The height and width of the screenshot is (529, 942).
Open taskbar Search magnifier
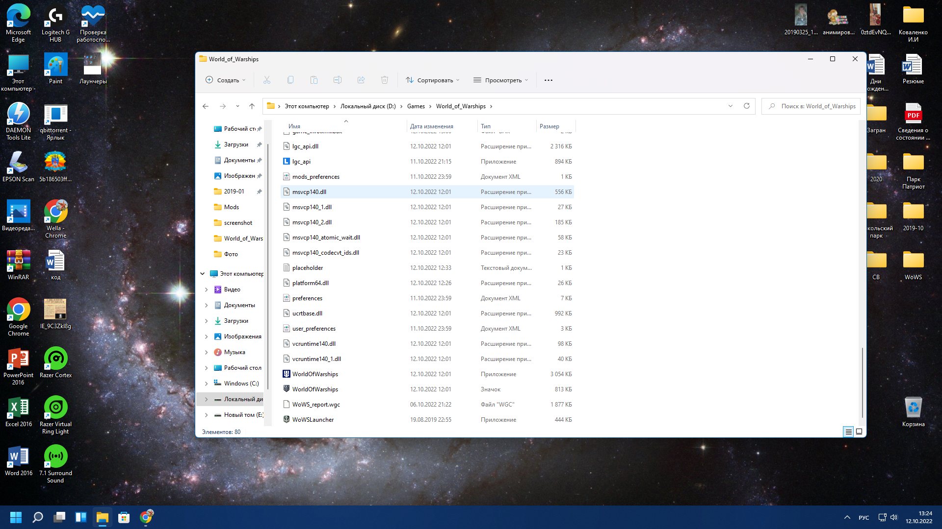(x=37, y=517)
